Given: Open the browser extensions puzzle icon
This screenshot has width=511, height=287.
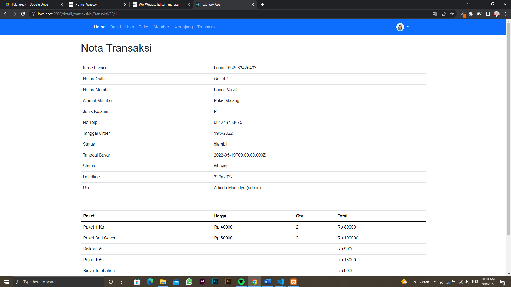Looking at the screenshot, I should click(471, 14).
